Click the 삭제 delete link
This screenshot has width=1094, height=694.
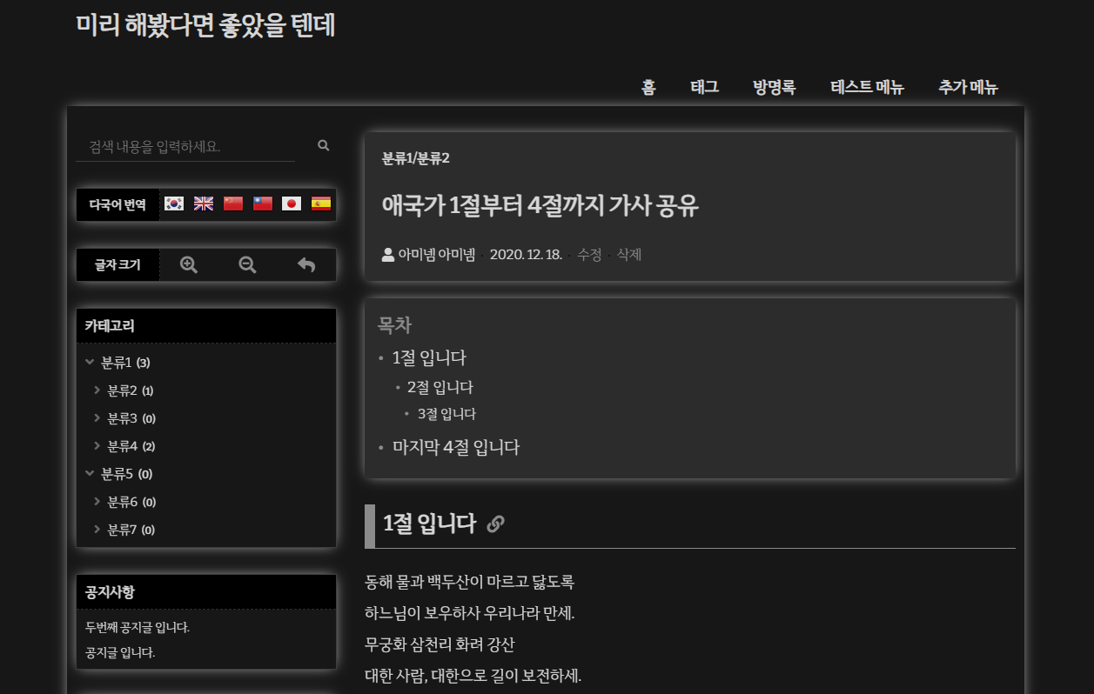(x=629, y=255)
